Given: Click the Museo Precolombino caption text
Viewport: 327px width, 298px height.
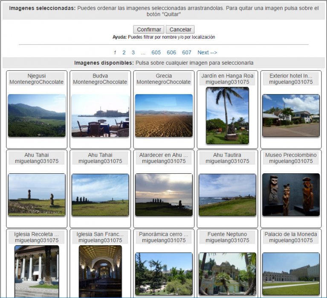Looking at the screenshot, I should [291, 158].
